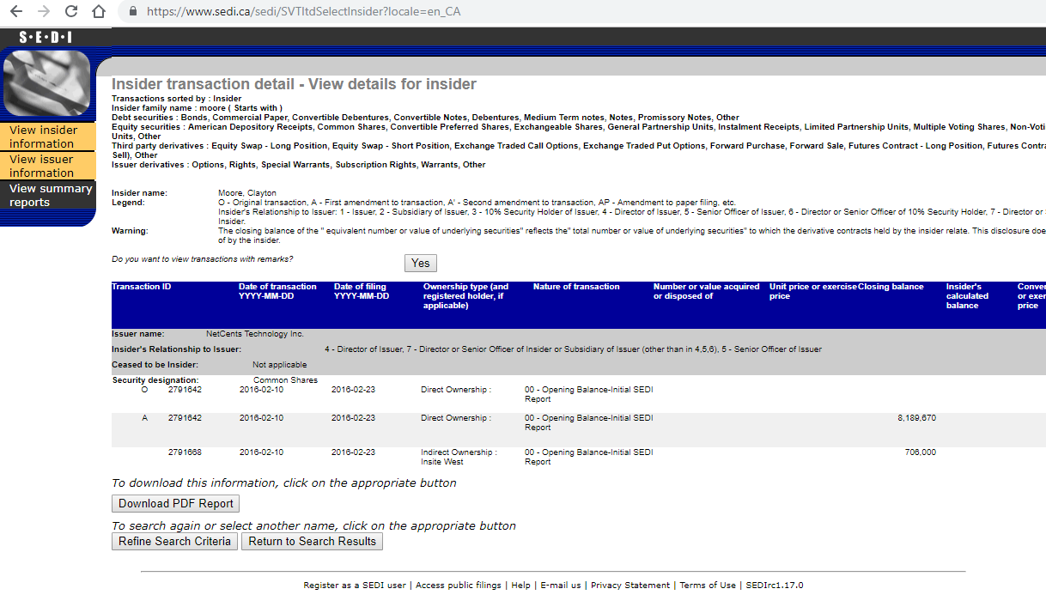
Task: Open the E-mail us footer link
Action: click(x=560, y=586)
